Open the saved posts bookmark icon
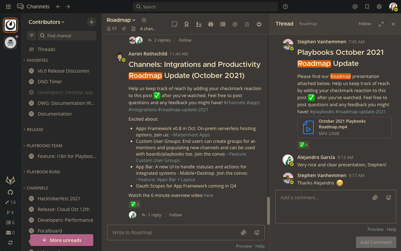This screenshot has width=401, height=251. click(x=367, y=6)
